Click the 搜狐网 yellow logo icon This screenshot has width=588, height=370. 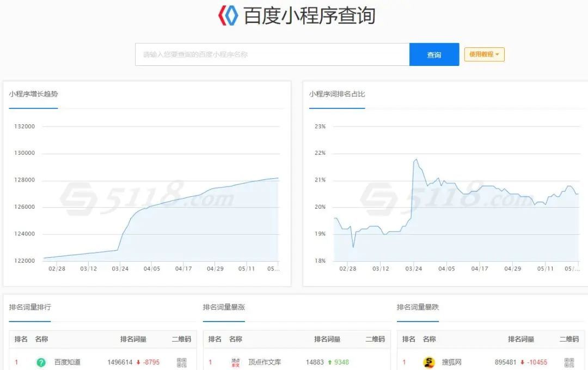tap(429, 362)
